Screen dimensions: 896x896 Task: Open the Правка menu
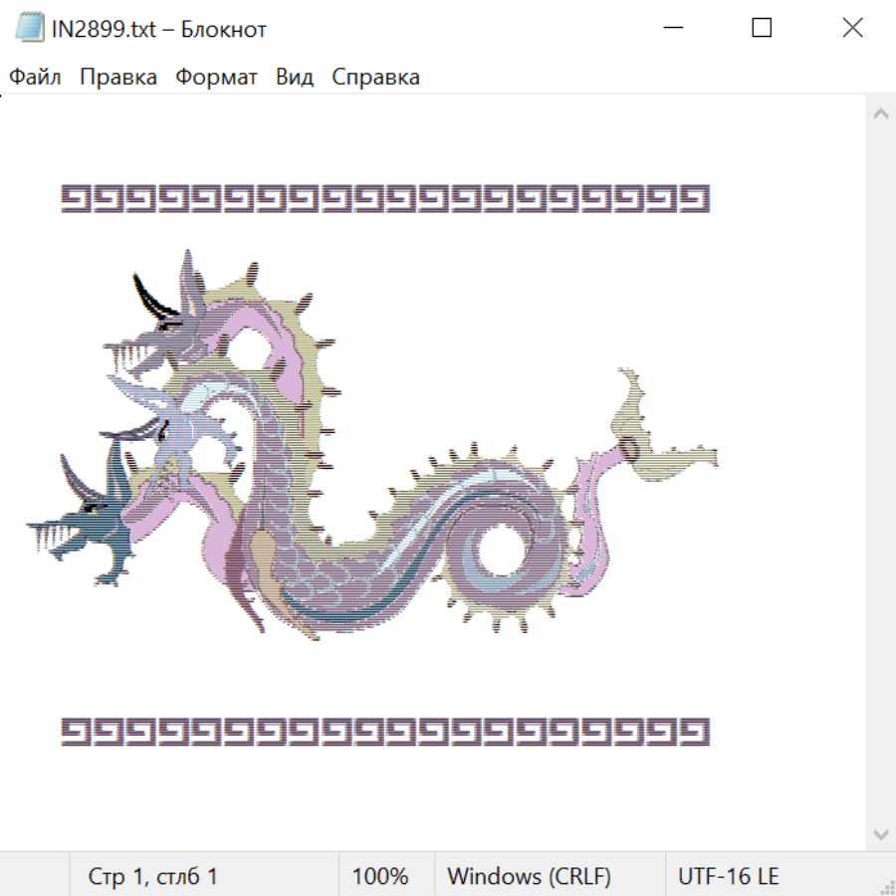pos(118,78)
